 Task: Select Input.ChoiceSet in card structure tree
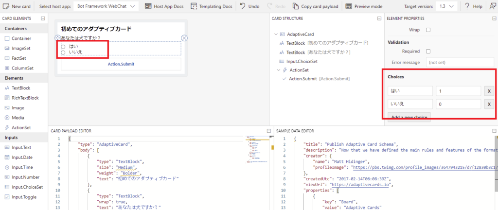tap(299, 61)
